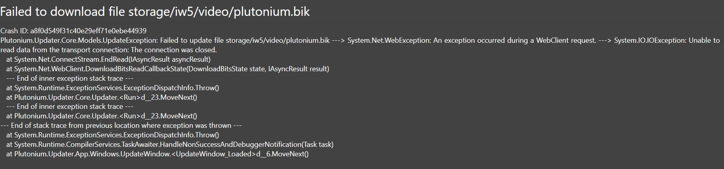
Task: Click the System.Net.WebException message text
Action: point(472,40)
